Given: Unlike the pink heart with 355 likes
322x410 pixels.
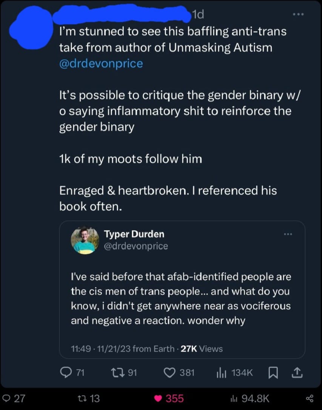Looking at the screenshot, I should pos(159,398).
